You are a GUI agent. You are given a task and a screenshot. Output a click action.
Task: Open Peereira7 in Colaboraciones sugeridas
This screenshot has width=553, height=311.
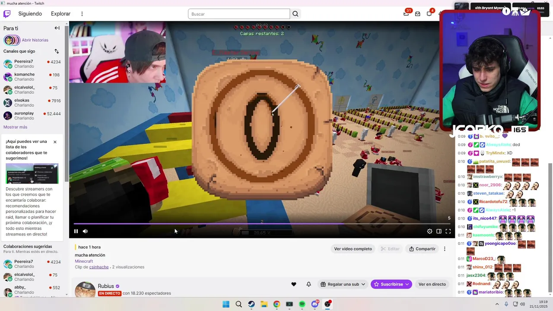click(x=32, y=264)
